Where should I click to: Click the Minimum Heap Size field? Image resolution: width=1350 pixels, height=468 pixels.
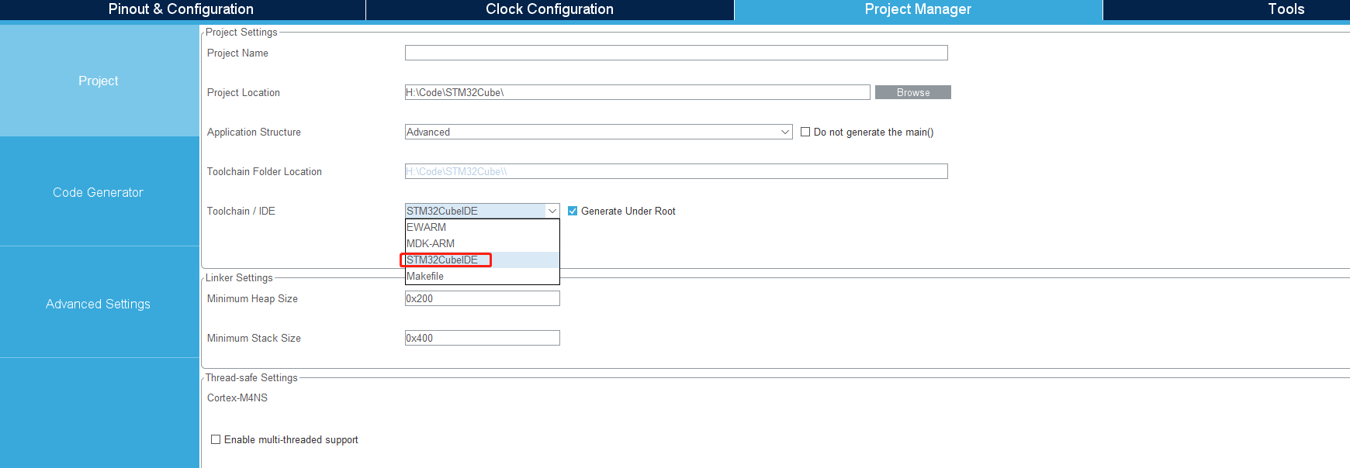[x=482, y=298]
